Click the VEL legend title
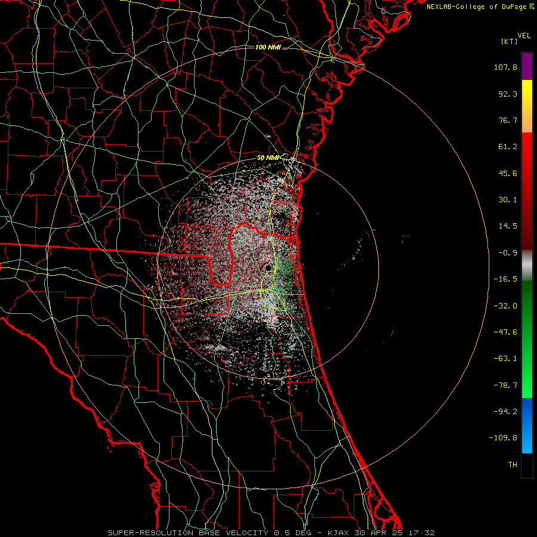 coord(524,36)
